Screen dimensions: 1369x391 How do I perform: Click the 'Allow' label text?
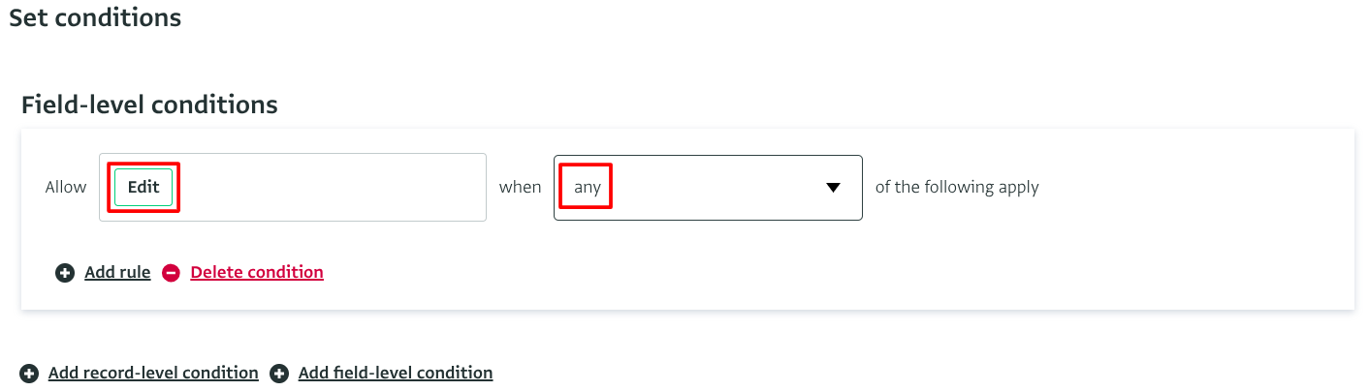pyautogui.click(x=66, y=188)
